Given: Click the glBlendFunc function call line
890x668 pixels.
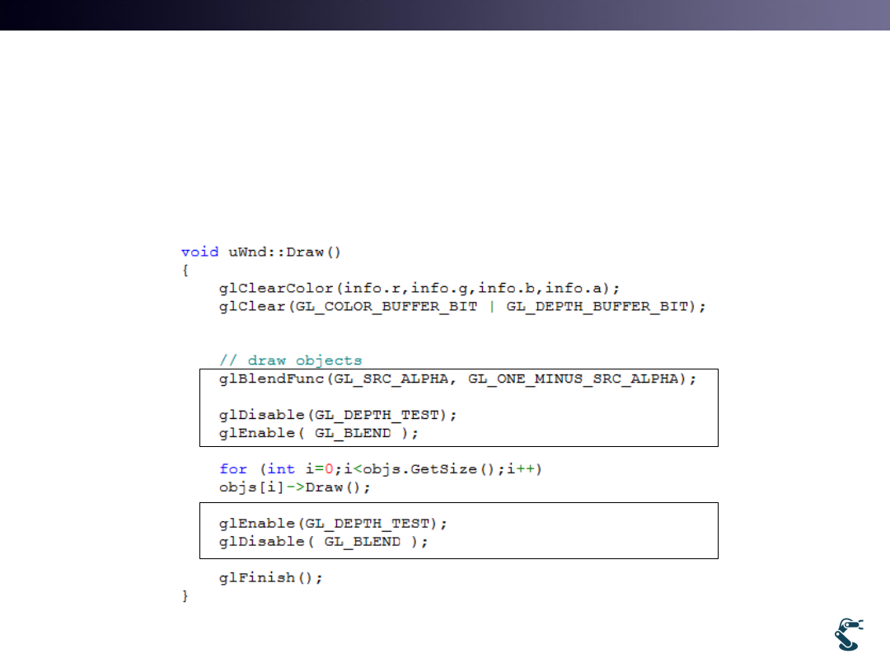Looking at the screenshot, I should [457, 379].
